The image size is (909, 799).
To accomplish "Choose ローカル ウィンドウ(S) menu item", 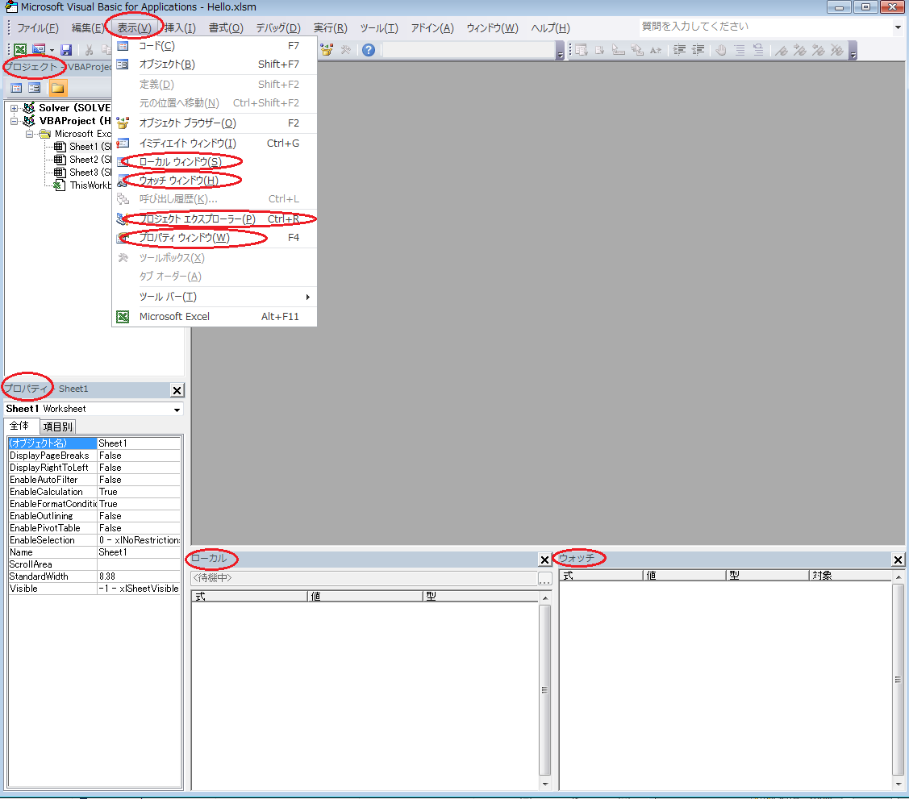I will pos(214,161).
